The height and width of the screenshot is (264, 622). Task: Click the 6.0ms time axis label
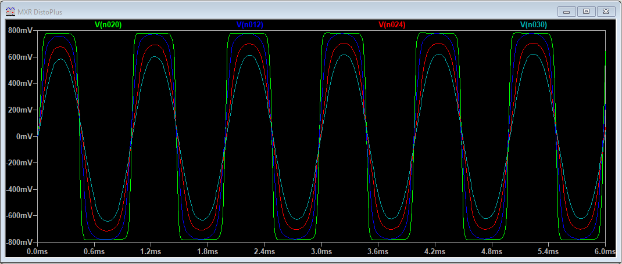[605, 251]
